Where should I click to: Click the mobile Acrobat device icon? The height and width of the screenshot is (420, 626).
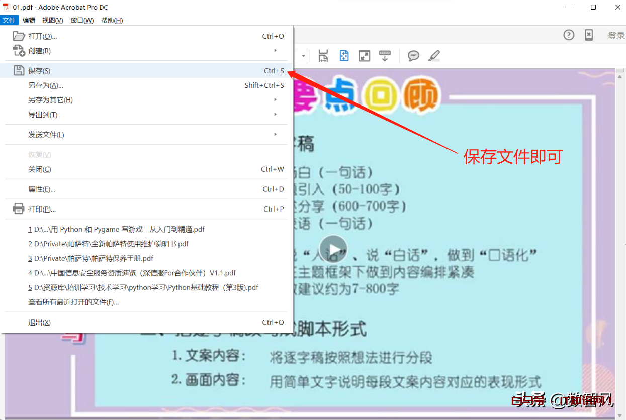tap(589, 35)
